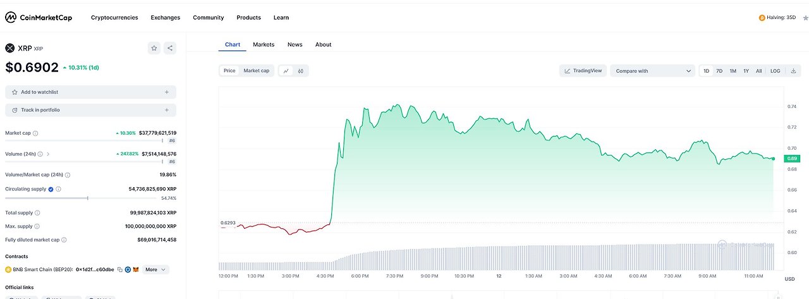
Task: Open the Exchanges menu
Action: [166, 18]
